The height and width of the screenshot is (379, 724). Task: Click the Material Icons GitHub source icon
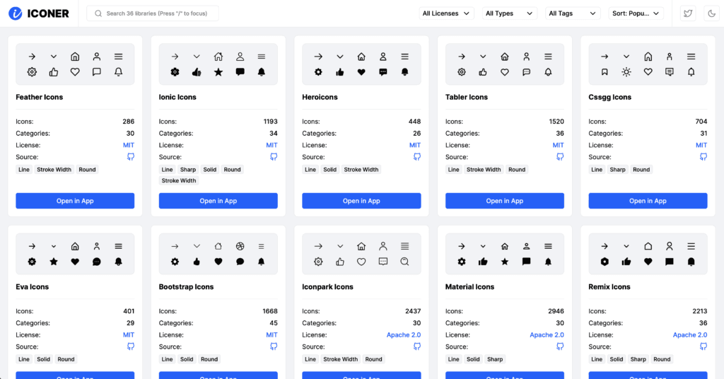[560, 346]
